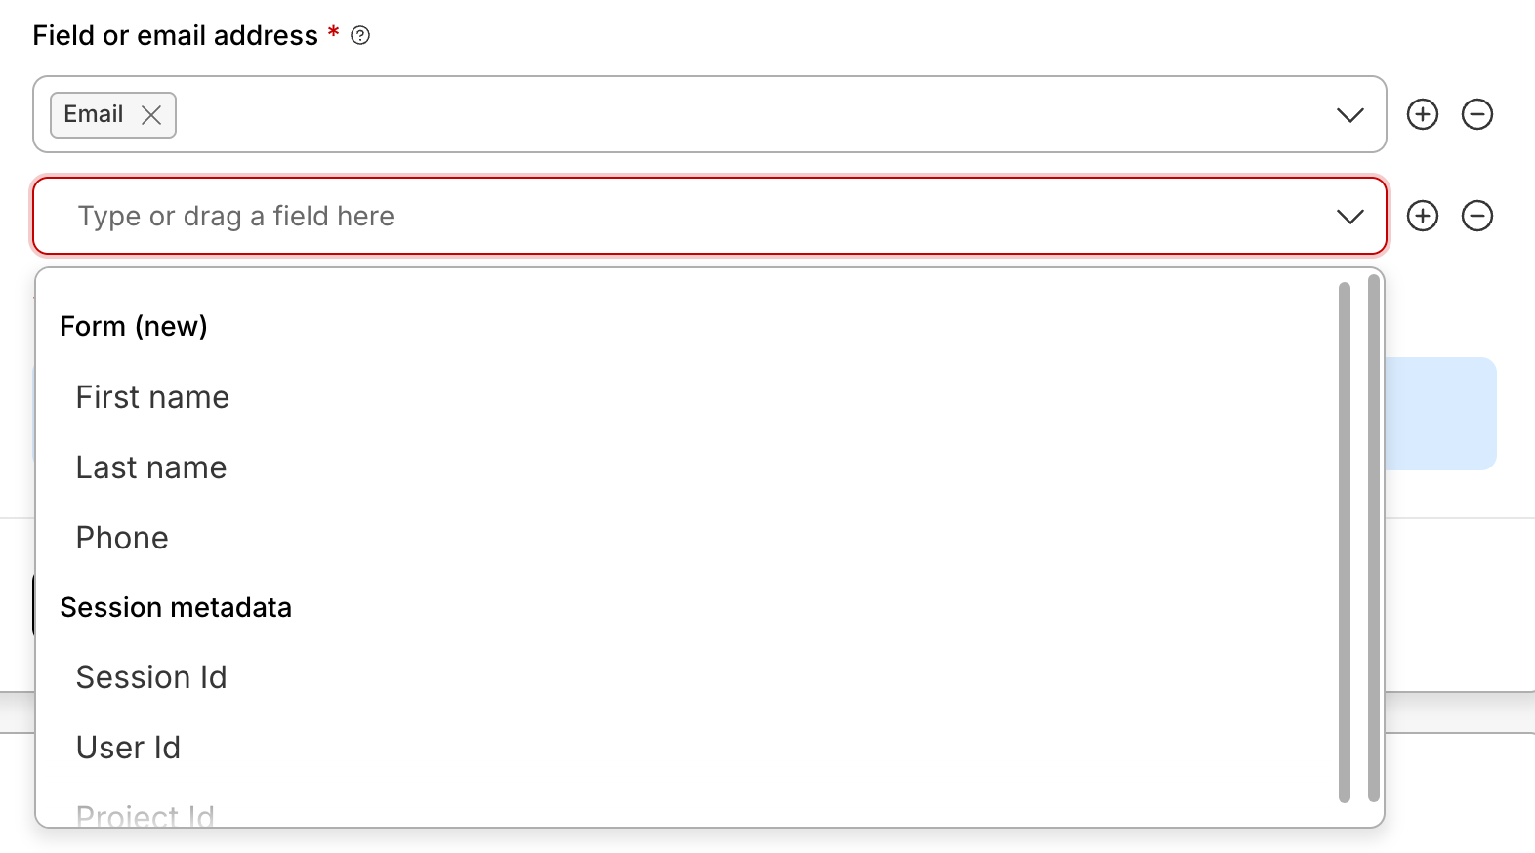Image resolution: width=1535 pixels, height=853 pixels.
Task: Select the partially visible Project Id option
Action: click(x=145, y=815)
